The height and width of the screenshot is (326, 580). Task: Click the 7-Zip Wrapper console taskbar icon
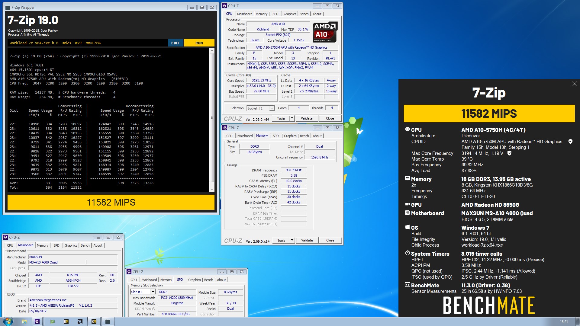(108, 321)
